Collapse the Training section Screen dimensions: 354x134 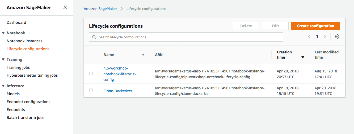tap(3, 59)
